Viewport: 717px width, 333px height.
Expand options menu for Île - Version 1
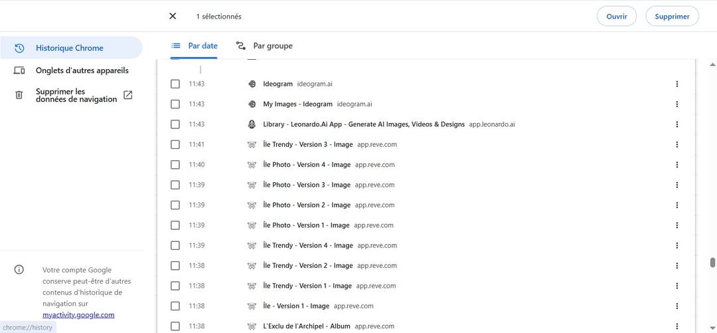[x=677, y=306]
